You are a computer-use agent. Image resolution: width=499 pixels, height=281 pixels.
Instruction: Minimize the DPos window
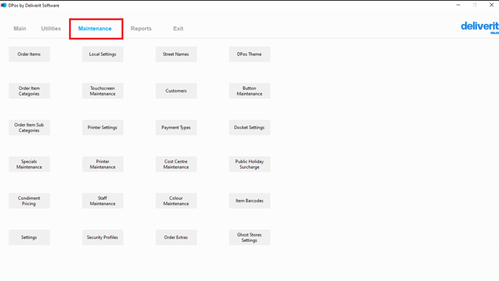(458, 5)
